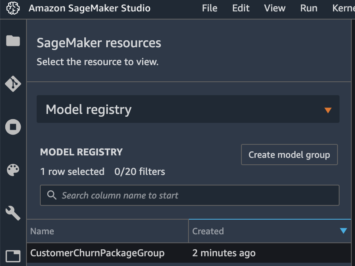355x266 pixels.
Task: Show running terminals and kernels icon
Action: (13, 127)
